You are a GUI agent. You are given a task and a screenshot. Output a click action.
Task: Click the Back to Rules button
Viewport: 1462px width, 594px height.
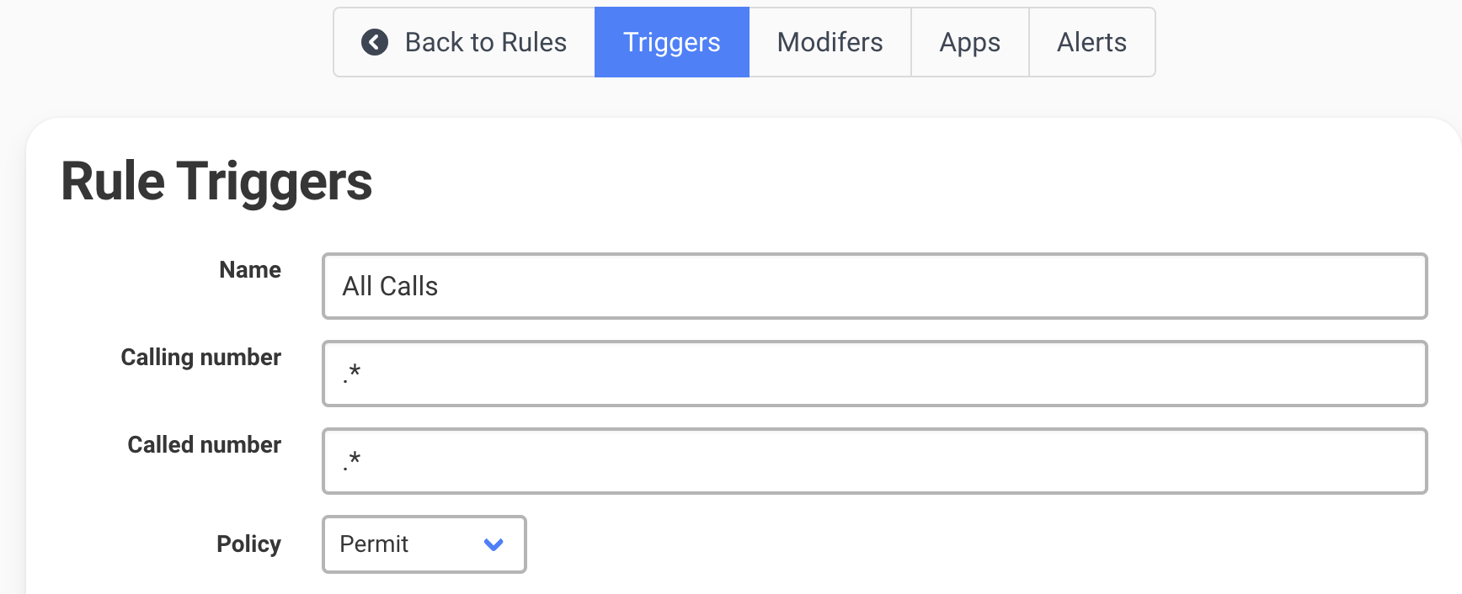464,42
